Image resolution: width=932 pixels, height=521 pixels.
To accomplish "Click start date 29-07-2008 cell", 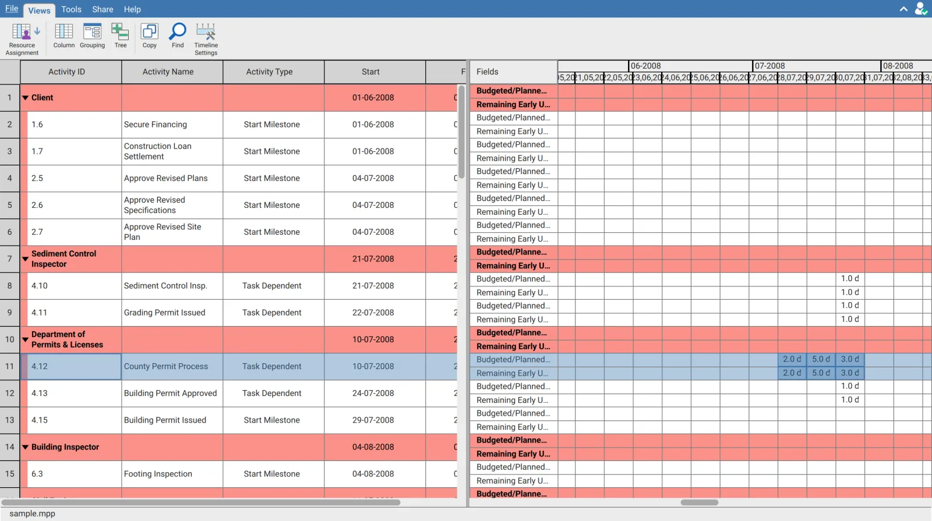I will click(375, 420).
